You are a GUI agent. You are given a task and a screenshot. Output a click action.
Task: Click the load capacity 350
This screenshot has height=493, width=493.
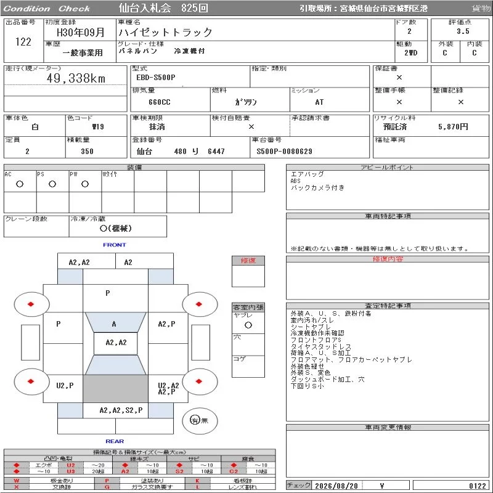(x=87, y=152)
